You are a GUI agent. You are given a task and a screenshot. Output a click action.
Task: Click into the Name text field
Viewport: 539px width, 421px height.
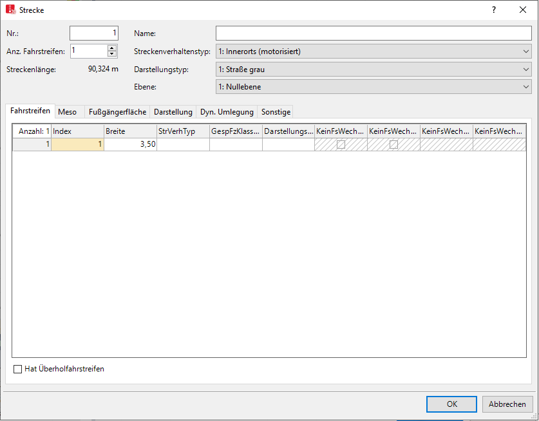[374, 33]
